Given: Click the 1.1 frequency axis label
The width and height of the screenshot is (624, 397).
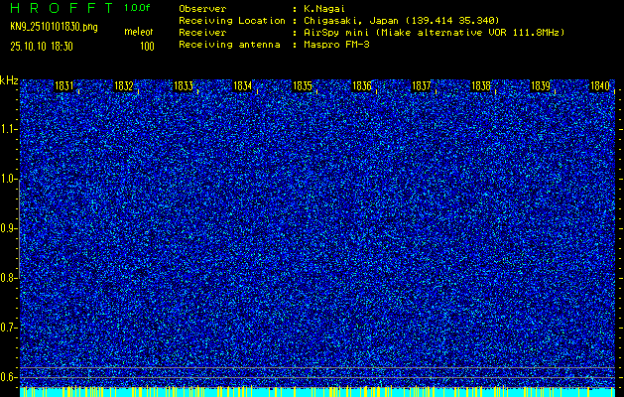Looking at the screenshot, I should [x=9, y=129].
